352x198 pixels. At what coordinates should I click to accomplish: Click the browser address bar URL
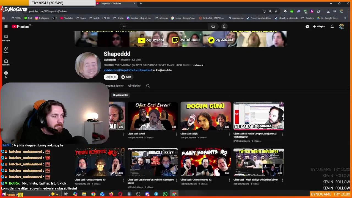(48, 11)
